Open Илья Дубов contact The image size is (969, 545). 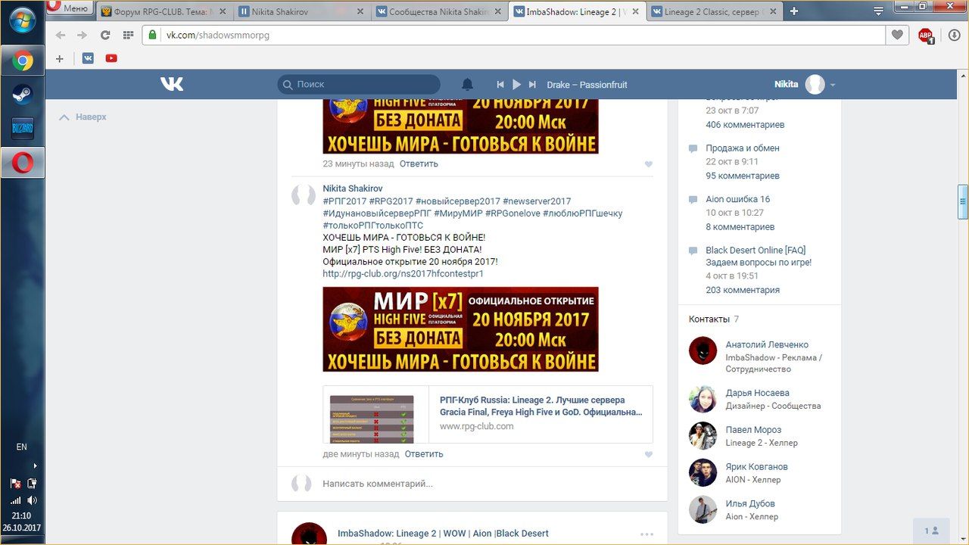click(750, 504)
